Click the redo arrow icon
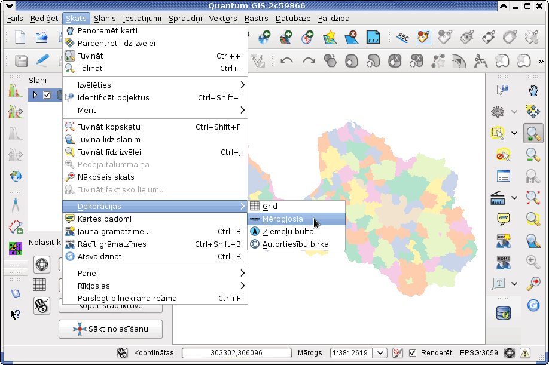Screen dimensions: 549x365 pyautogui.click(x=309, y=61)
